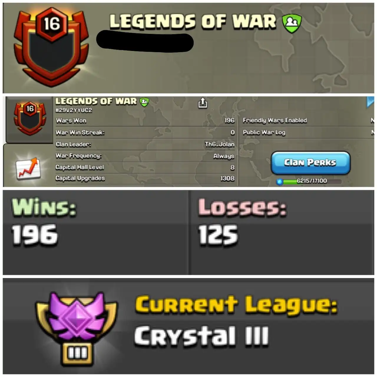Click the green friends shield beside large title
The image size is (377, 377).
[292, 23]
